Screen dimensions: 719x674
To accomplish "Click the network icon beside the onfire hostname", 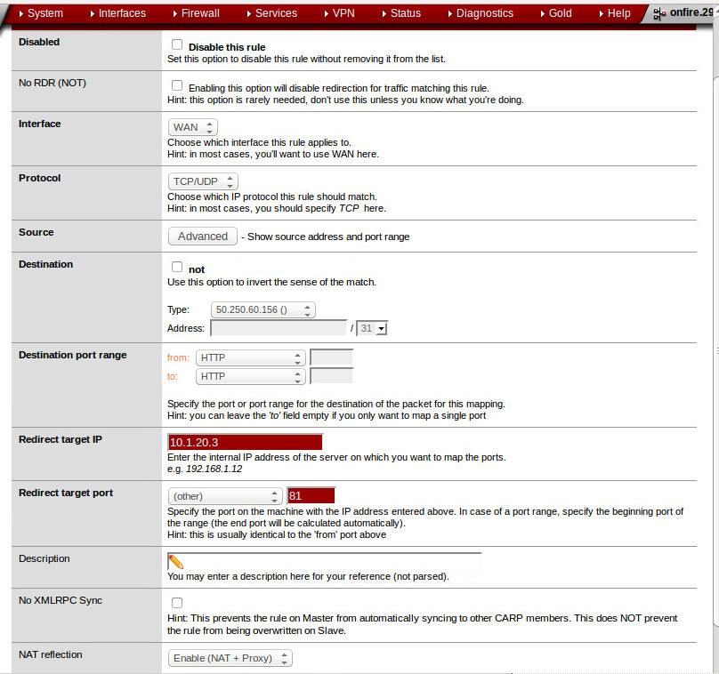I will click(x=658, y=13).
